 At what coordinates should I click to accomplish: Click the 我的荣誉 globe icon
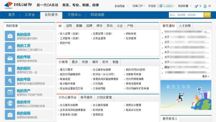10,103
